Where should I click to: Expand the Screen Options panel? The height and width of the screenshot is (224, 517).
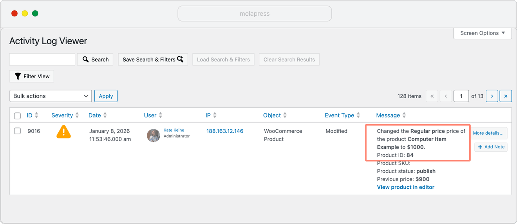click(x=483, y=33)
